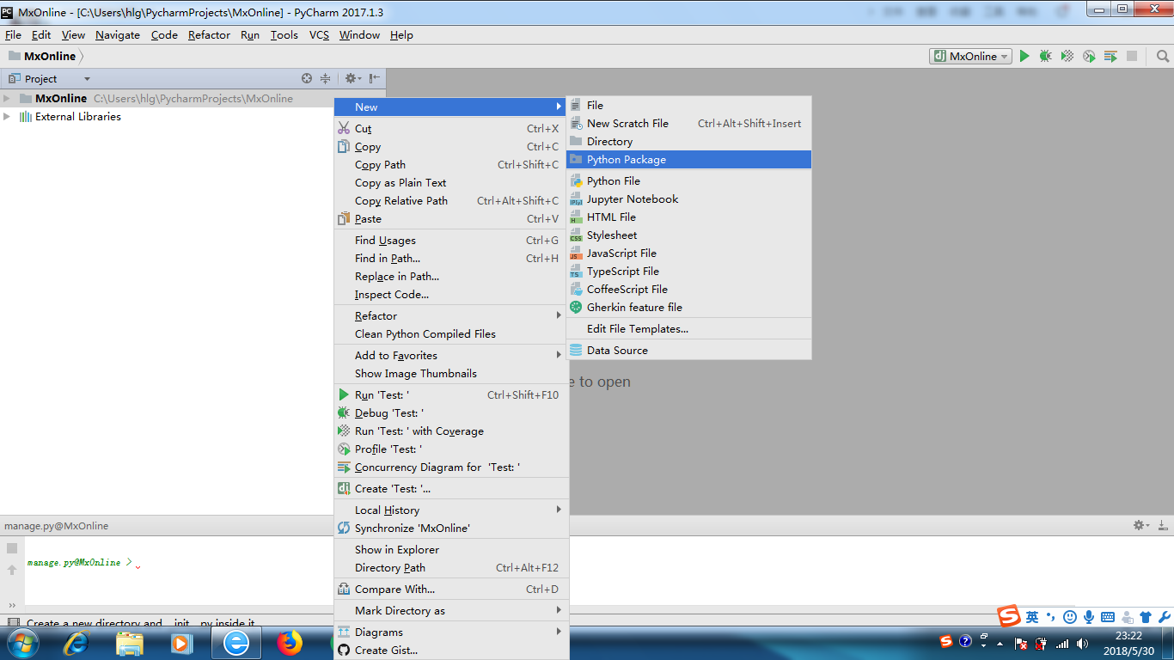The height and width of the screenshot is (660, 1174).
Task: Open the Tools menu
Action: click(x=284, y=34)
